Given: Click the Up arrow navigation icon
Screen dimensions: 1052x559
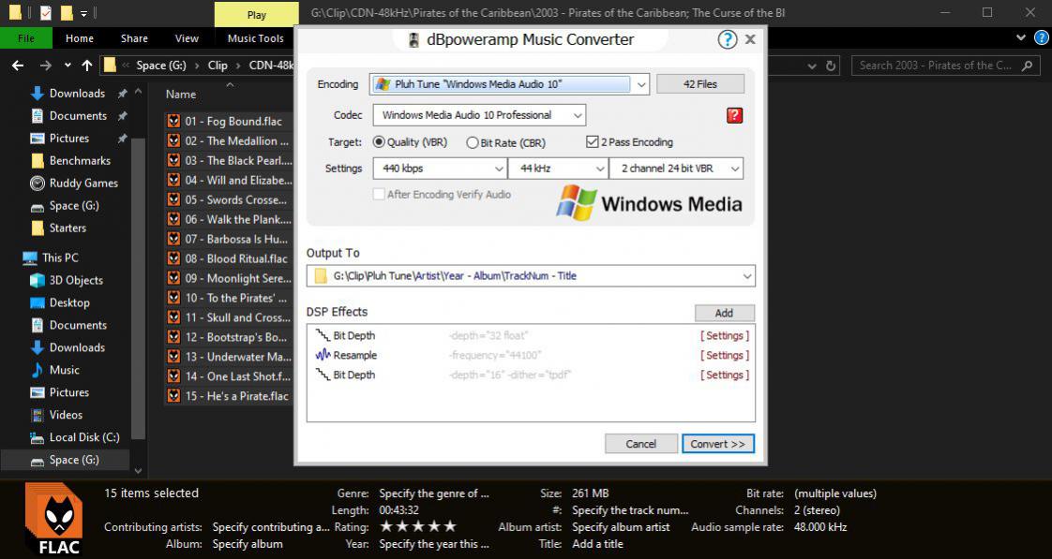Looking at the screenshot, I should click(87, 66).
